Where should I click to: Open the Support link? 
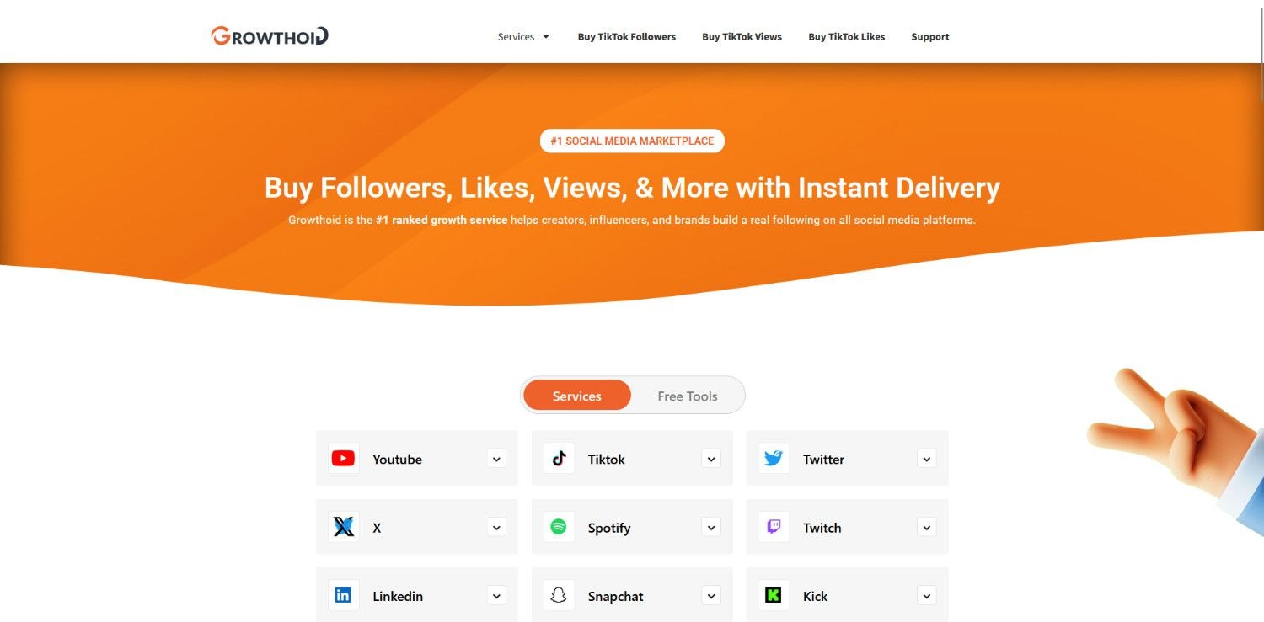click(930, 37)
